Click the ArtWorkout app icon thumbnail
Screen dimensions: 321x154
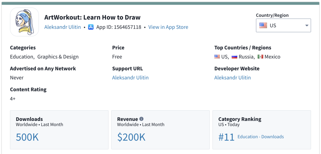click(x=24, y=22)
